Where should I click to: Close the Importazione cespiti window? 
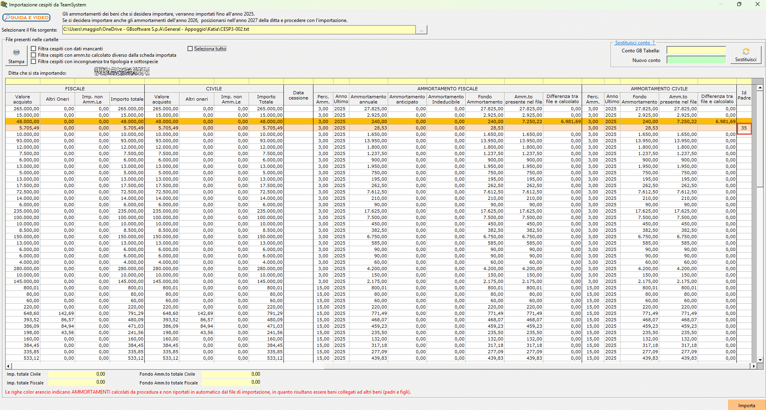tap(757, 4)
